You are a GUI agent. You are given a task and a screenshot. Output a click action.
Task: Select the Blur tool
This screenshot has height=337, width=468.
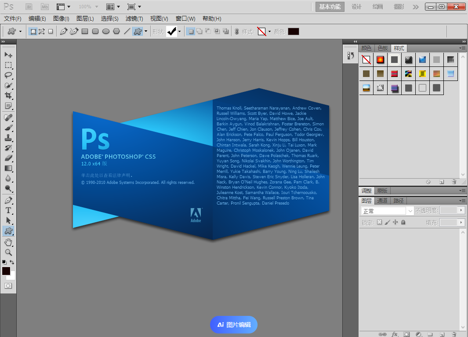[8, 178]
